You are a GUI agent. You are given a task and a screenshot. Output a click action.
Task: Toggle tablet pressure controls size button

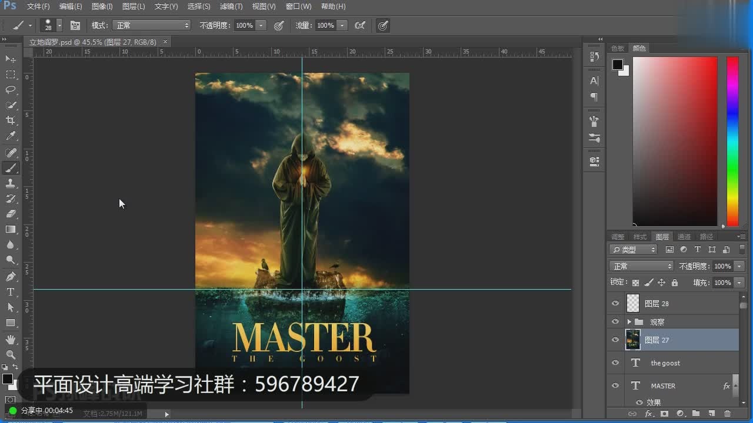pyautogui.click(x=383, y=25)
